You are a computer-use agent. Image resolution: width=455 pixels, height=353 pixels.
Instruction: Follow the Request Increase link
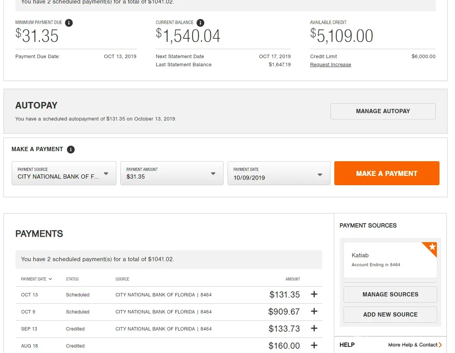(330, 65)
